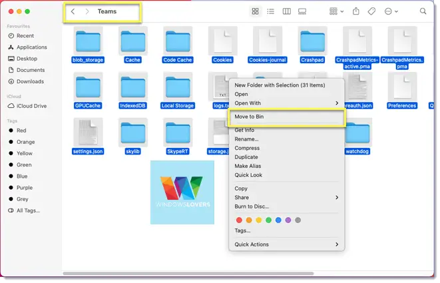
Task: Go forward using the forward arrow
Action: pos(87,11)
